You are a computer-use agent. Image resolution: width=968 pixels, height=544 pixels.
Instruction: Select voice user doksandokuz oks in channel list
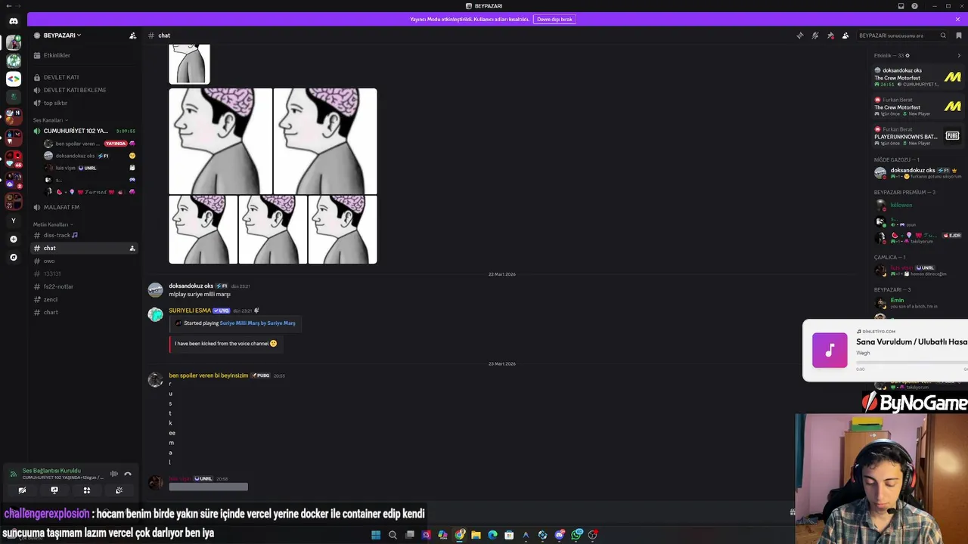click(x=89, y=156)
